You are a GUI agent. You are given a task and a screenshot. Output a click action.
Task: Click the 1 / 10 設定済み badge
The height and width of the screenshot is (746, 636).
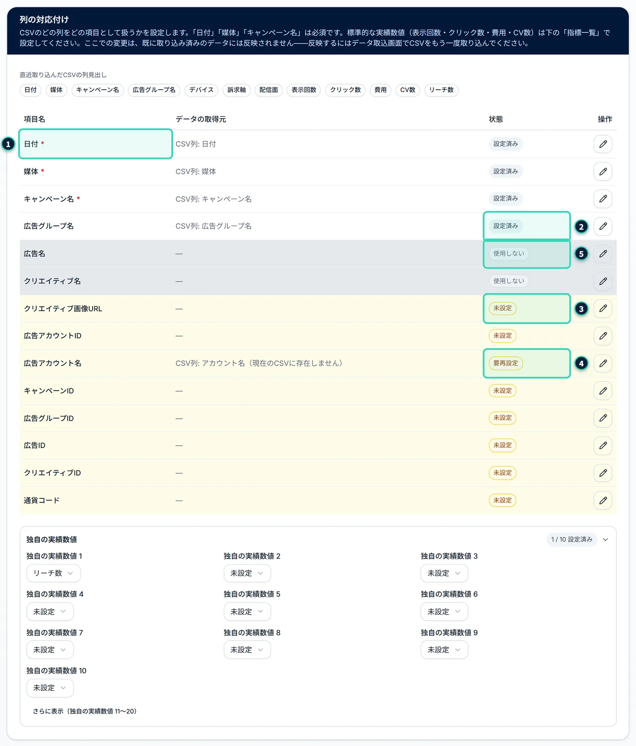pos(571,539)
